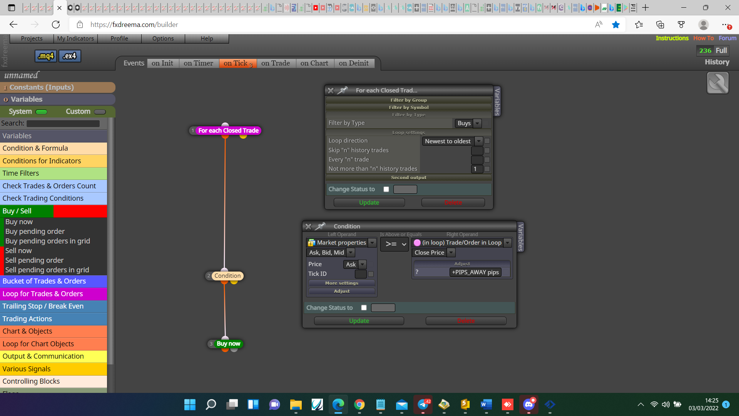Download the .ex4 file
The image size is (739, 416).
(x=70, y=56)
